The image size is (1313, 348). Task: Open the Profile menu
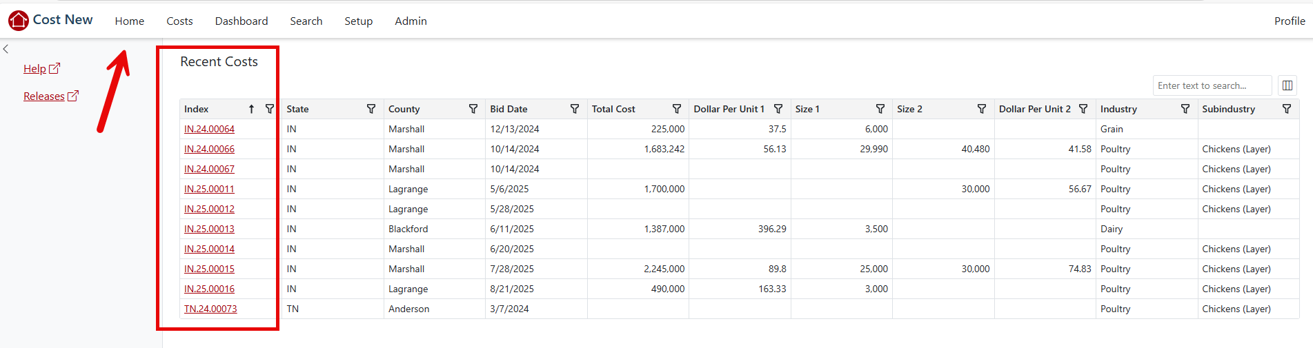pyautogui.click(x=1289, y=21)
